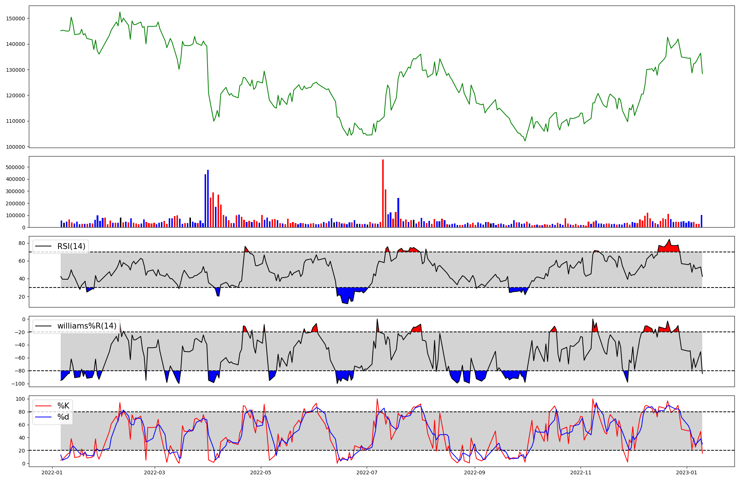Click the 150000 price axis label
Viewport: 740px width, 481px height.
(16, 18)
